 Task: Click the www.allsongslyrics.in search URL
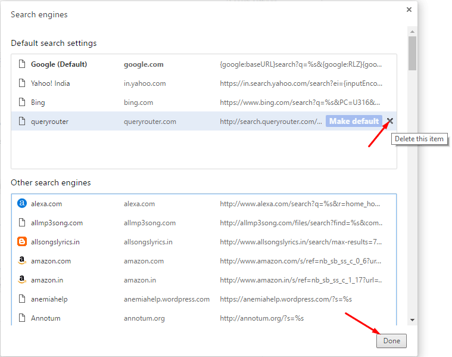(301, 242)
